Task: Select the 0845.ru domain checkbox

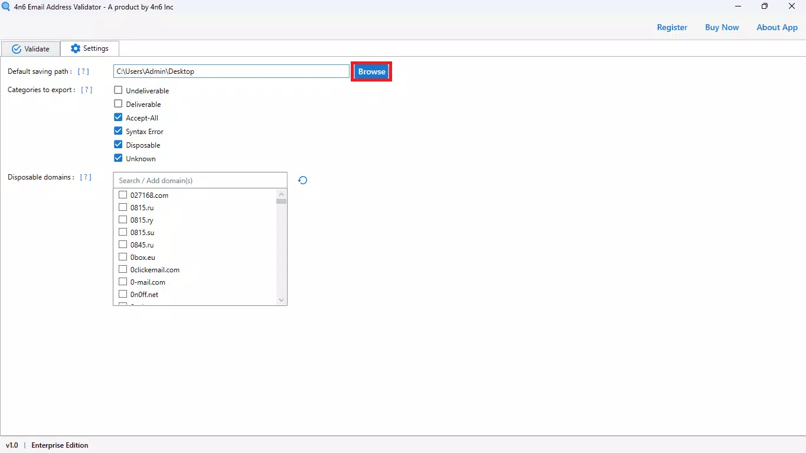Action: click(123, 245)
